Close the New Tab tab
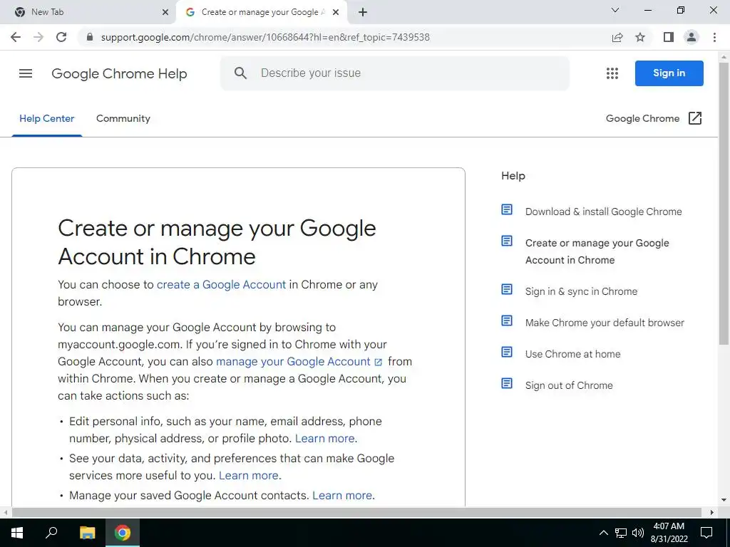The height and width of the screenshot is (547, 730). (x=165, y=12)
